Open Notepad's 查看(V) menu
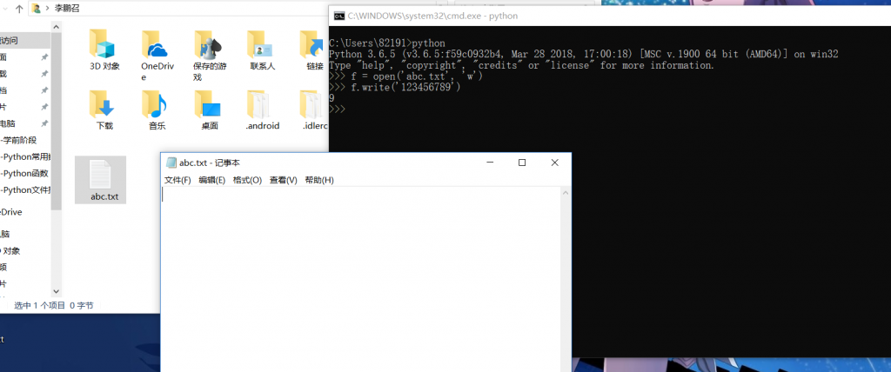Screen dimensions: 891x372 283,180
